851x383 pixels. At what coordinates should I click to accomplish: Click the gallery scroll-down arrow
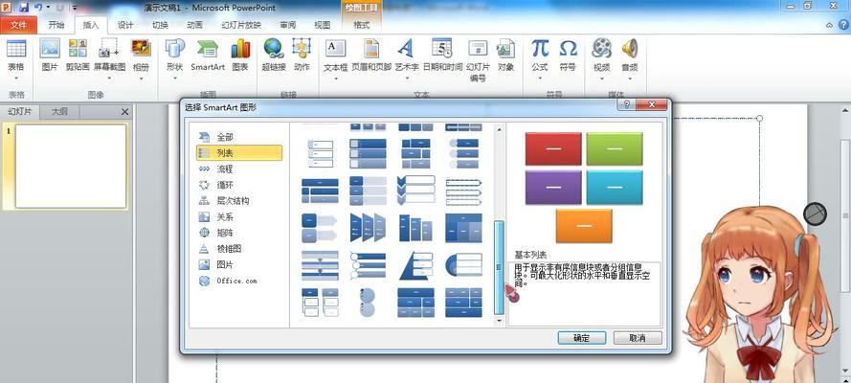click(500, 321)
